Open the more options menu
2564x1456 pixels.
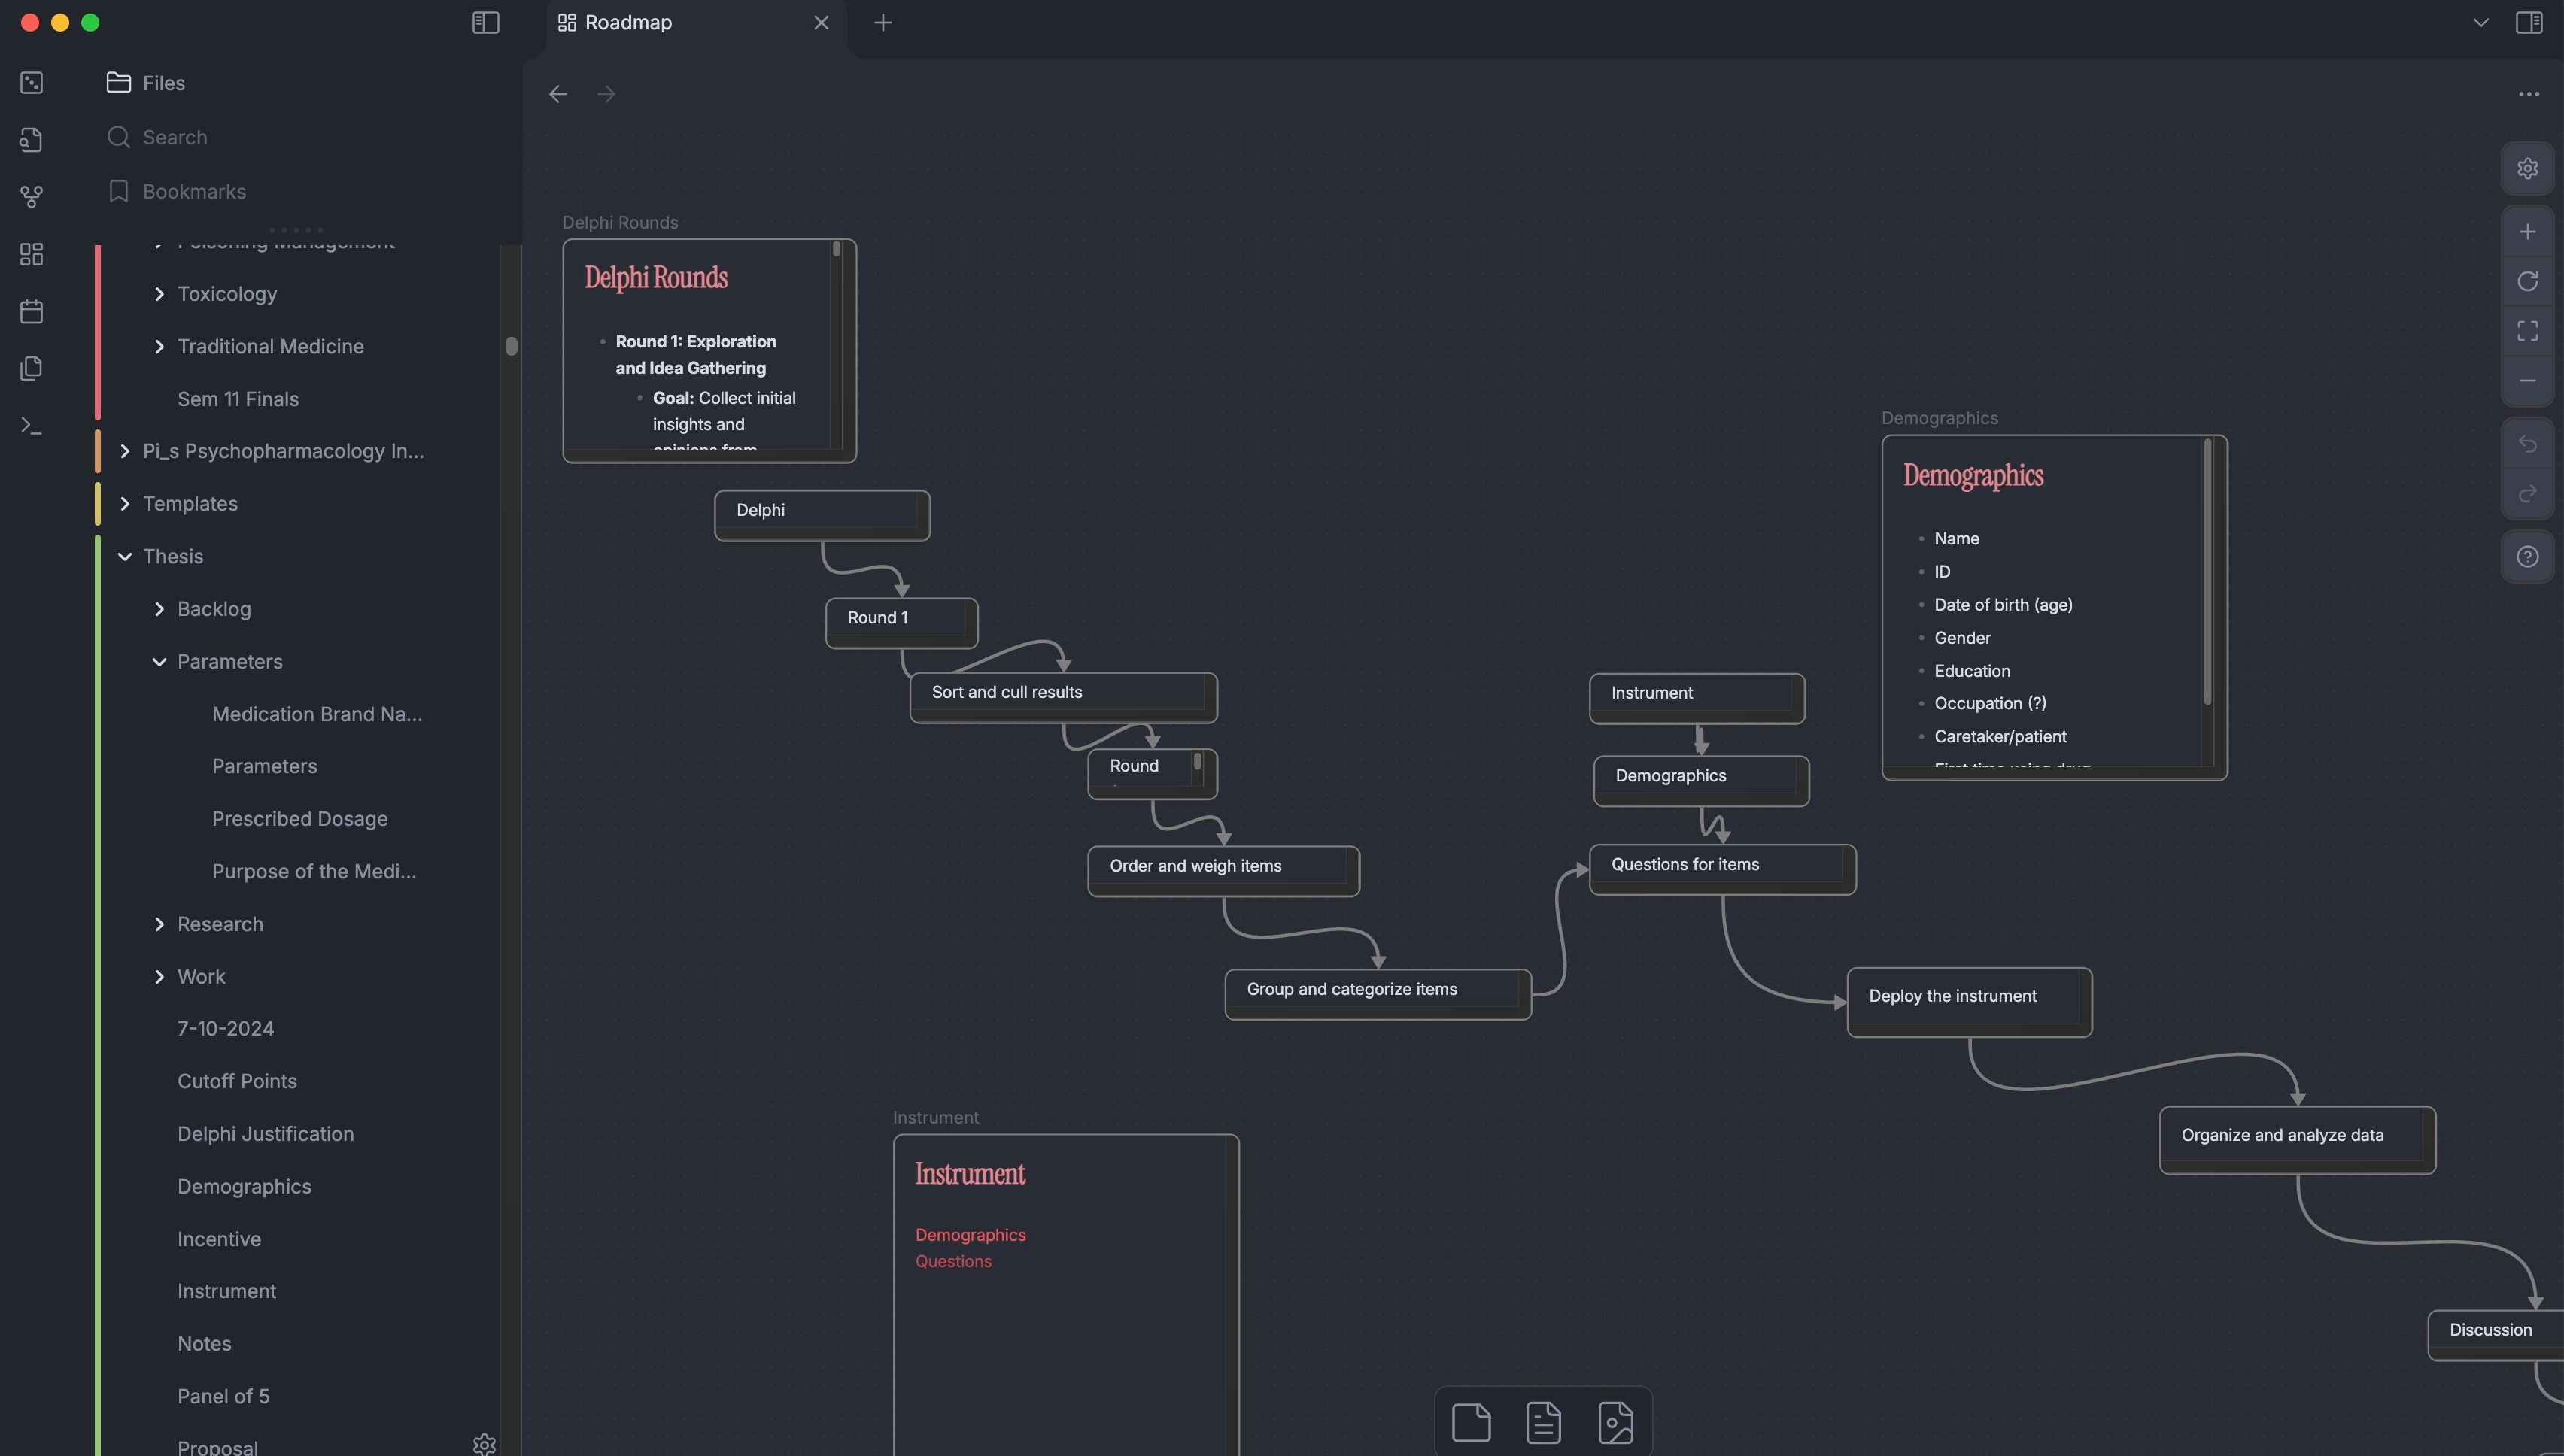[2529, 94]
